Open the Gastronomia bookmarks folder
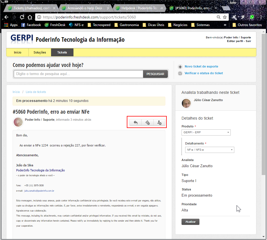The width and height of the screenshot is (267, 240). (x=127, y=25)
